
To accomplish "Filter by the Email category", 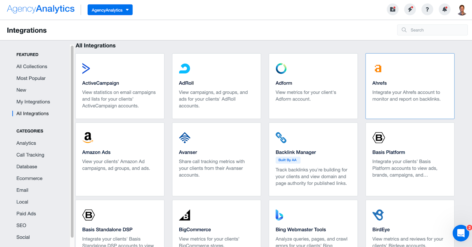I will (x=22, y=190).
